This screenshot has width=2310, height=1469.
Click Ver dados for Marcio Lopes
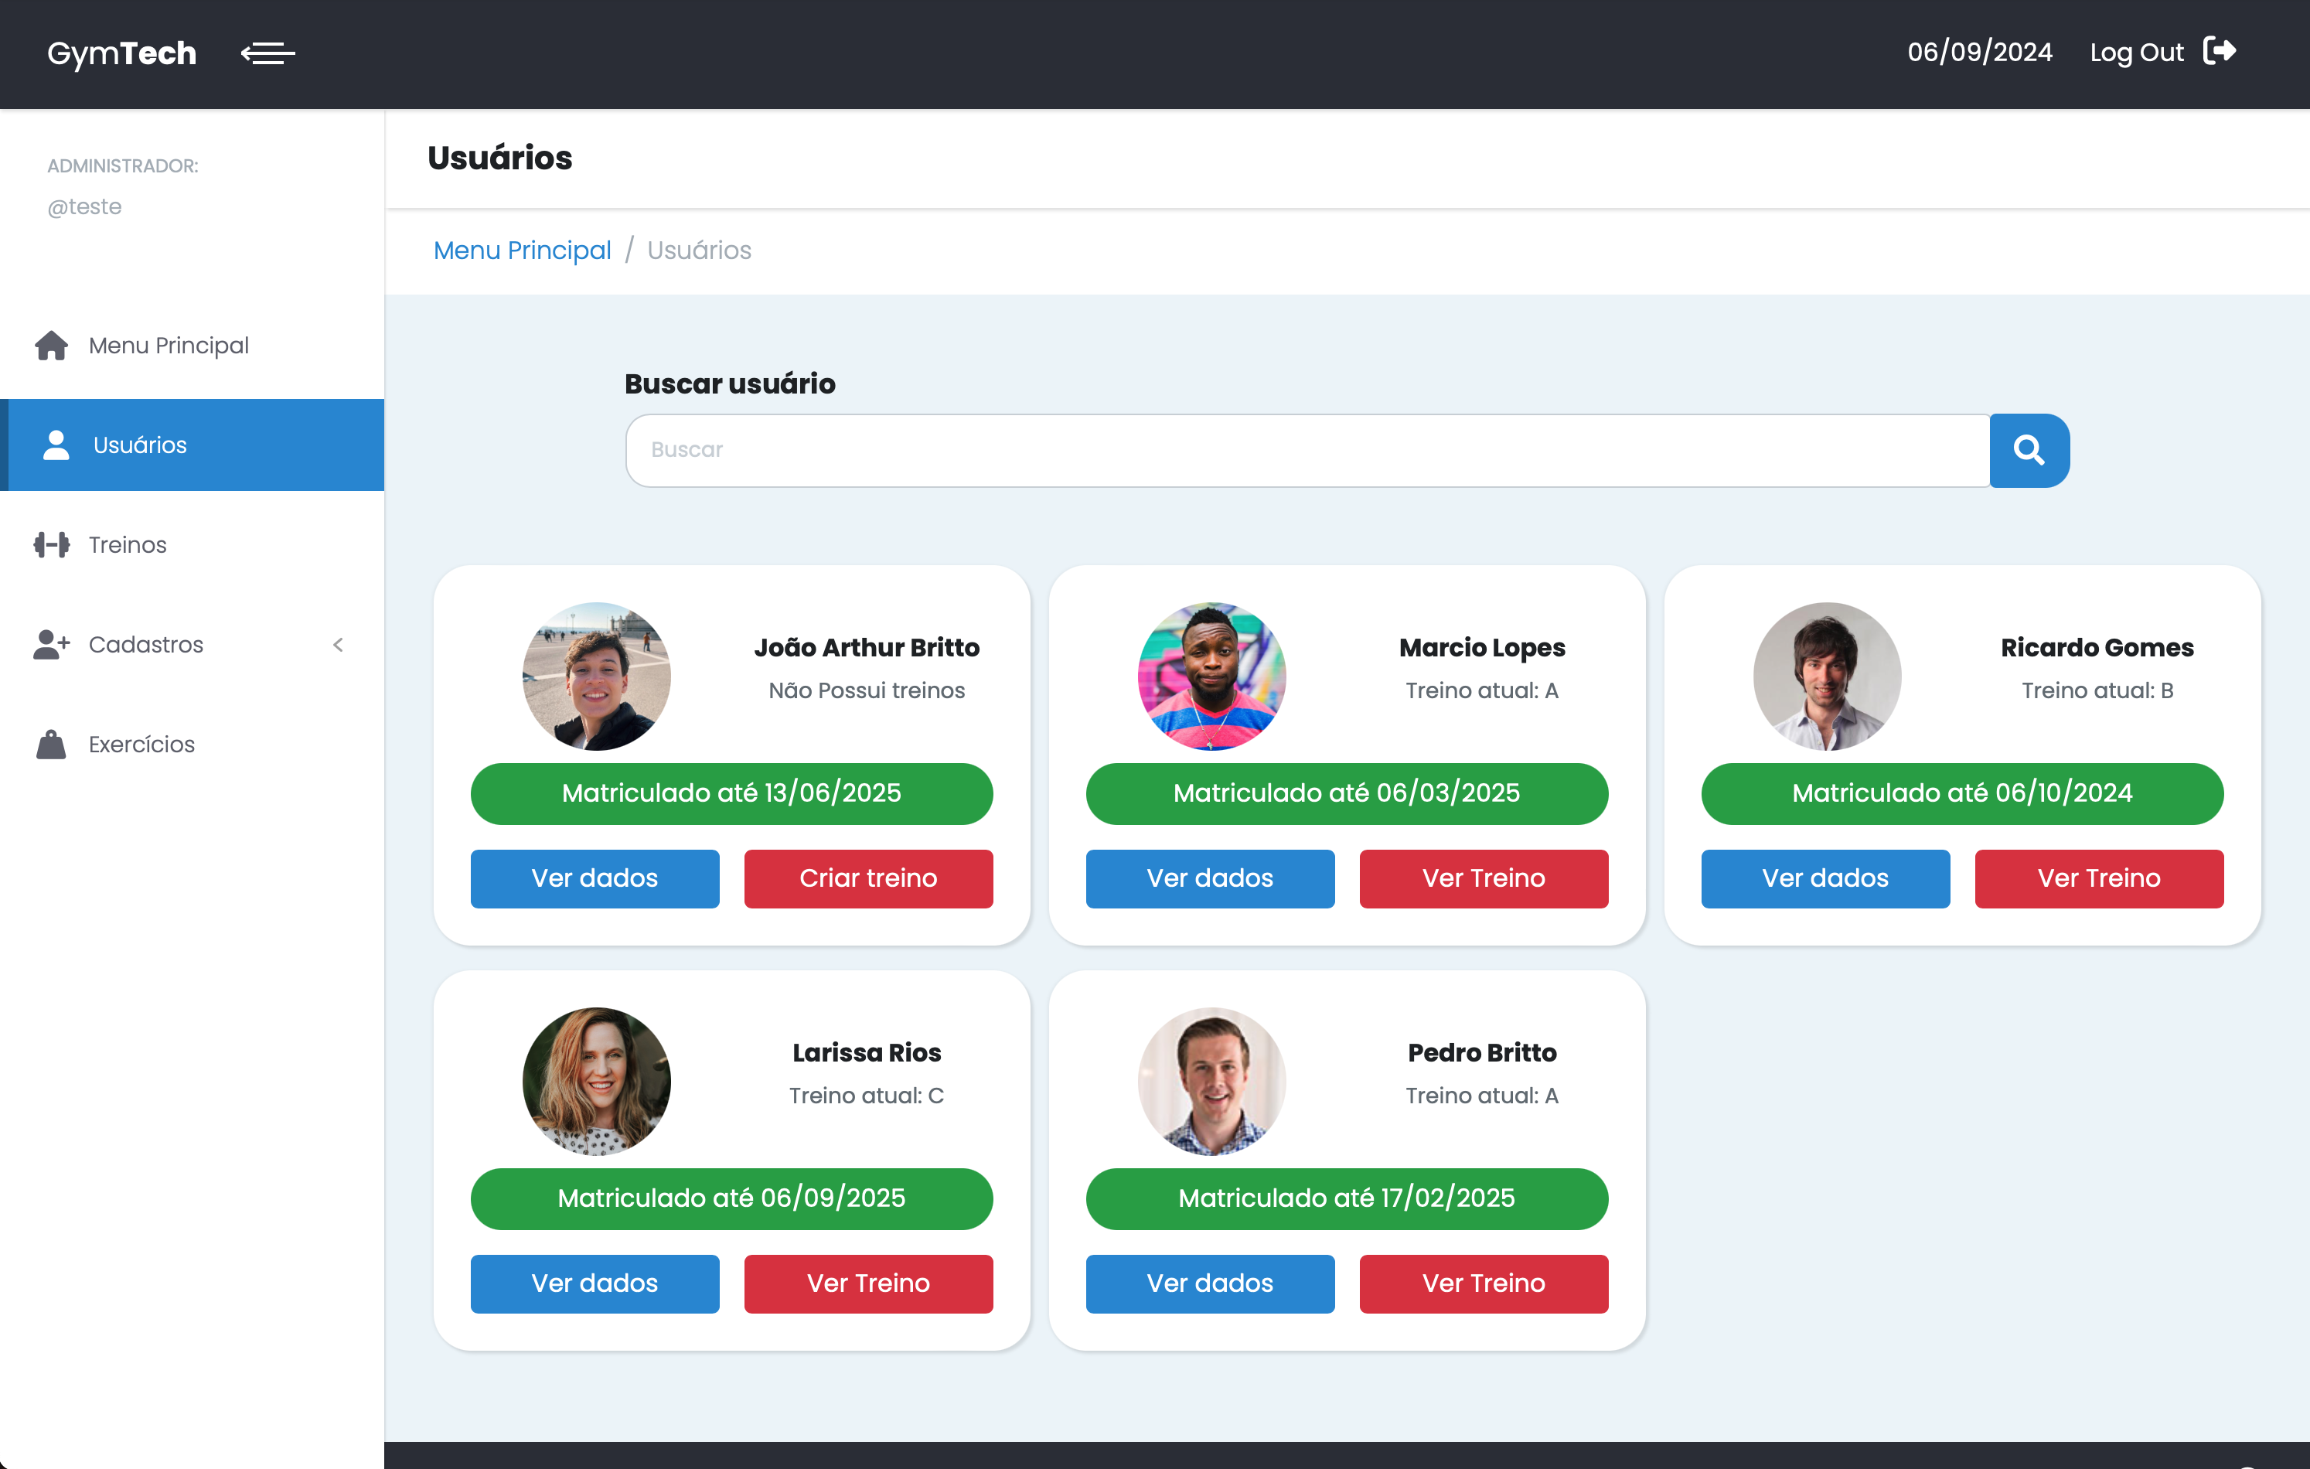pos(1210,878)
